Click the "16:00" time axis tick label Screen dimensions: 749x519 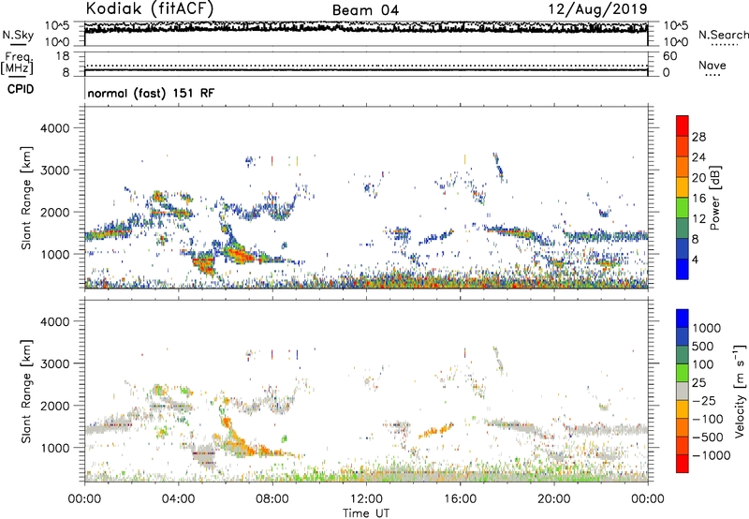(x=460, y=499)
